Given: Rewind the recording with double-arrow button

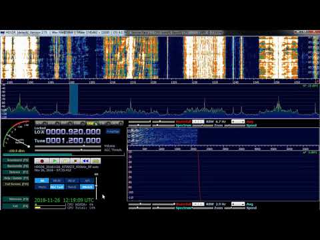Looking at the screenshot, I should [x=85, y=161].
